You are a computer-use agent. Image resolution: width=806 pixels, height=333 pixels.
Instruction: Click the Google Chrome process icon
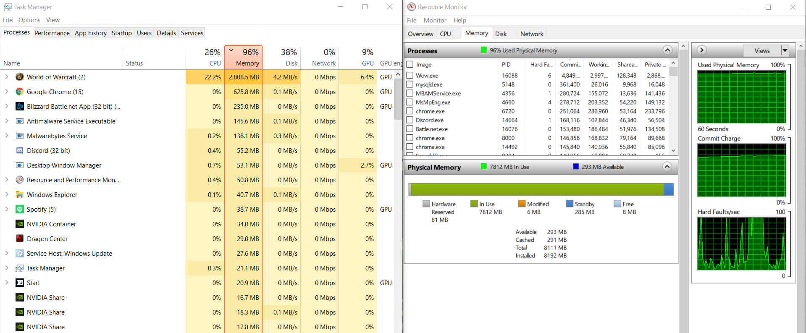click(x=19, y=92)
